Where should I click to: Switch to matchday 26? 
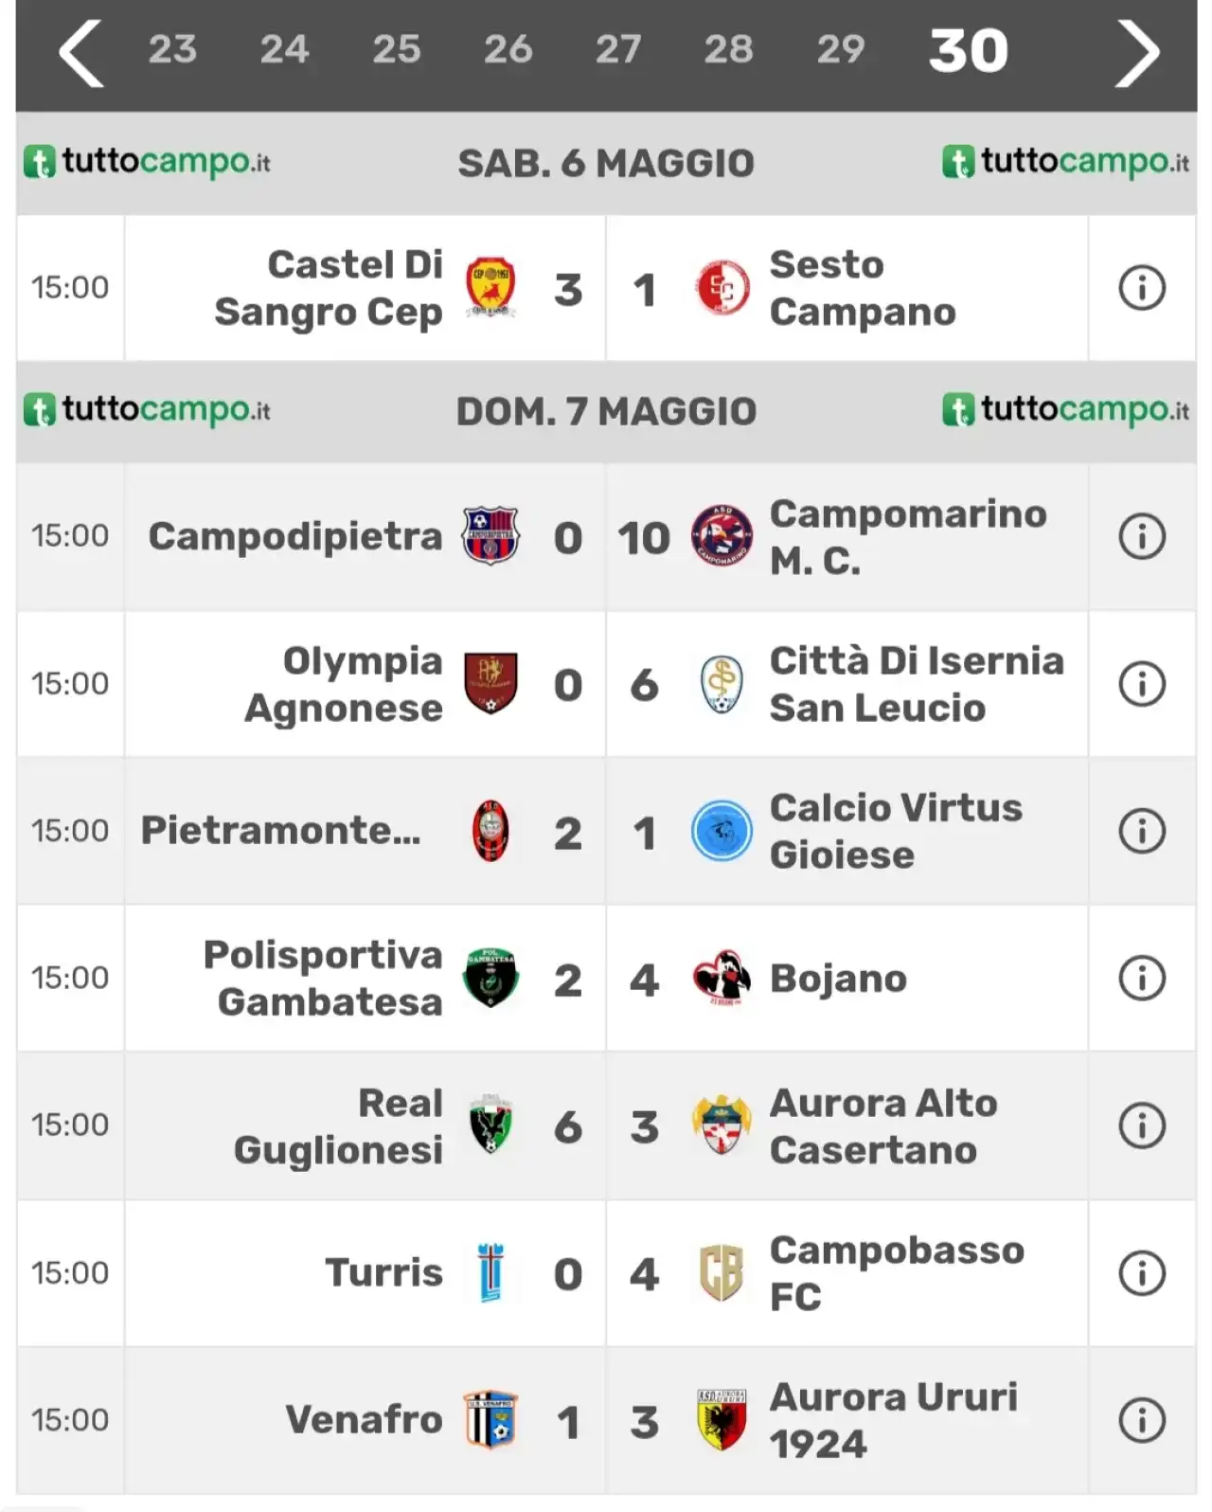(x=508, y=49)
